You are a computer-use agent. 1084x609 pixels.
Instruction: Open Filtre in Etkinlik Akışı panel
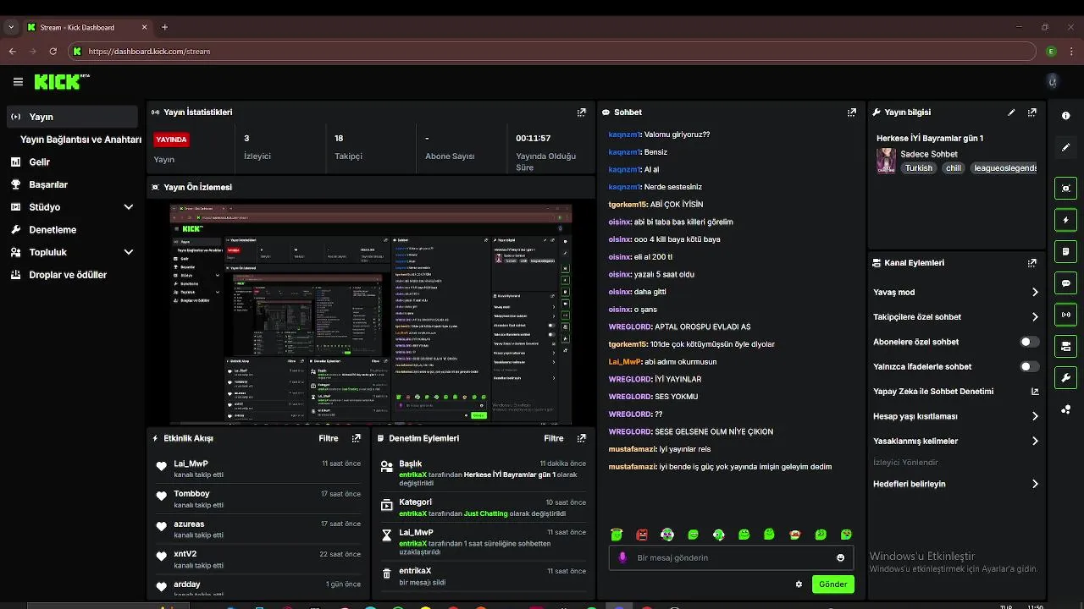click(x=328, y=438)
